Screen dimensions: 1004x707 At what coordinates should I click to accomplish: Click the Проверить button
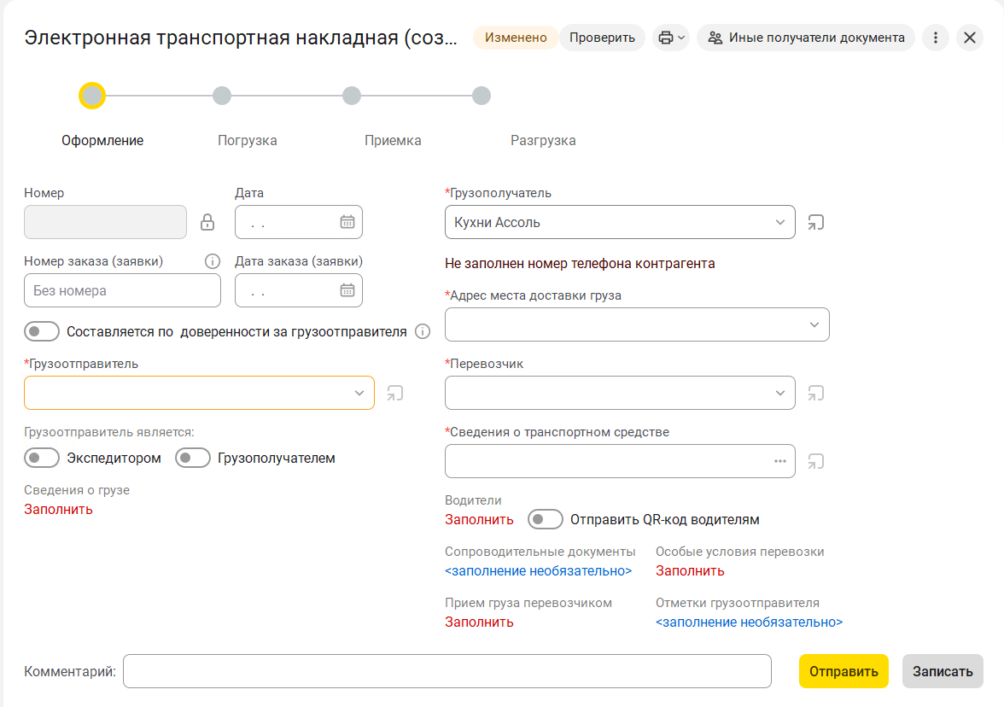tap(602, 38)
